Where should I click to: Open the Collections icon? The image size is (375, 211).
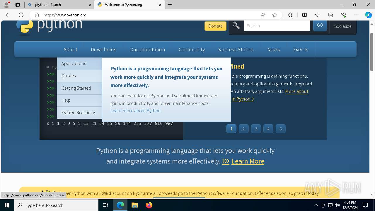click(330, 15)
